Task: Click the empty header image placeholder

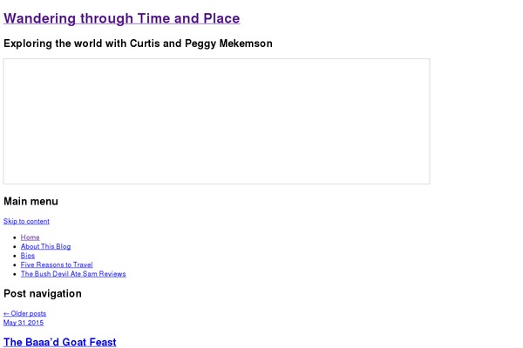Action: [216, 121]
